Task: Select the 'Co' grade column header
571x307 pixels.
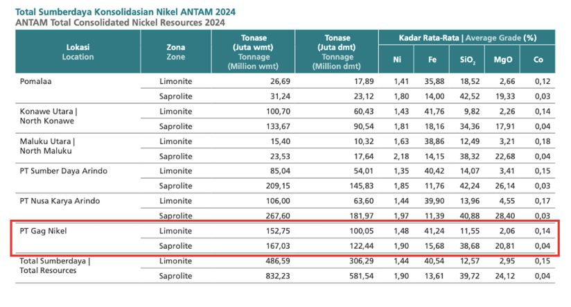Action: (538, 60)
